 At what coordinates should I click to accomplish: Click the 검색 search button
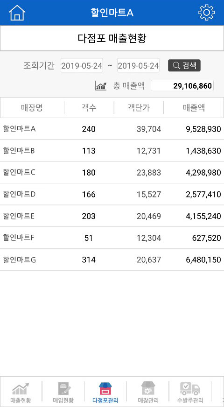[184, 65]
